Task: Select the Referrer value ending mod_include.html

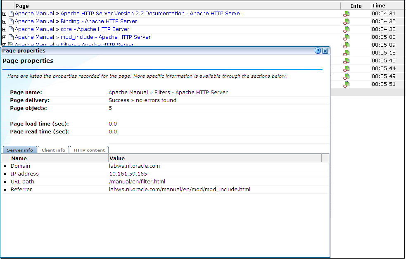Action: click(180, 189)
